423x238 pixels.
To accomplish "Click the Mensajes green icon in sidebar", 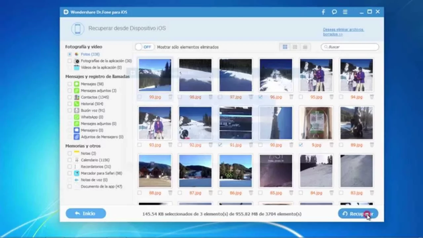I will pyautogui.click(x=77, y=84).
